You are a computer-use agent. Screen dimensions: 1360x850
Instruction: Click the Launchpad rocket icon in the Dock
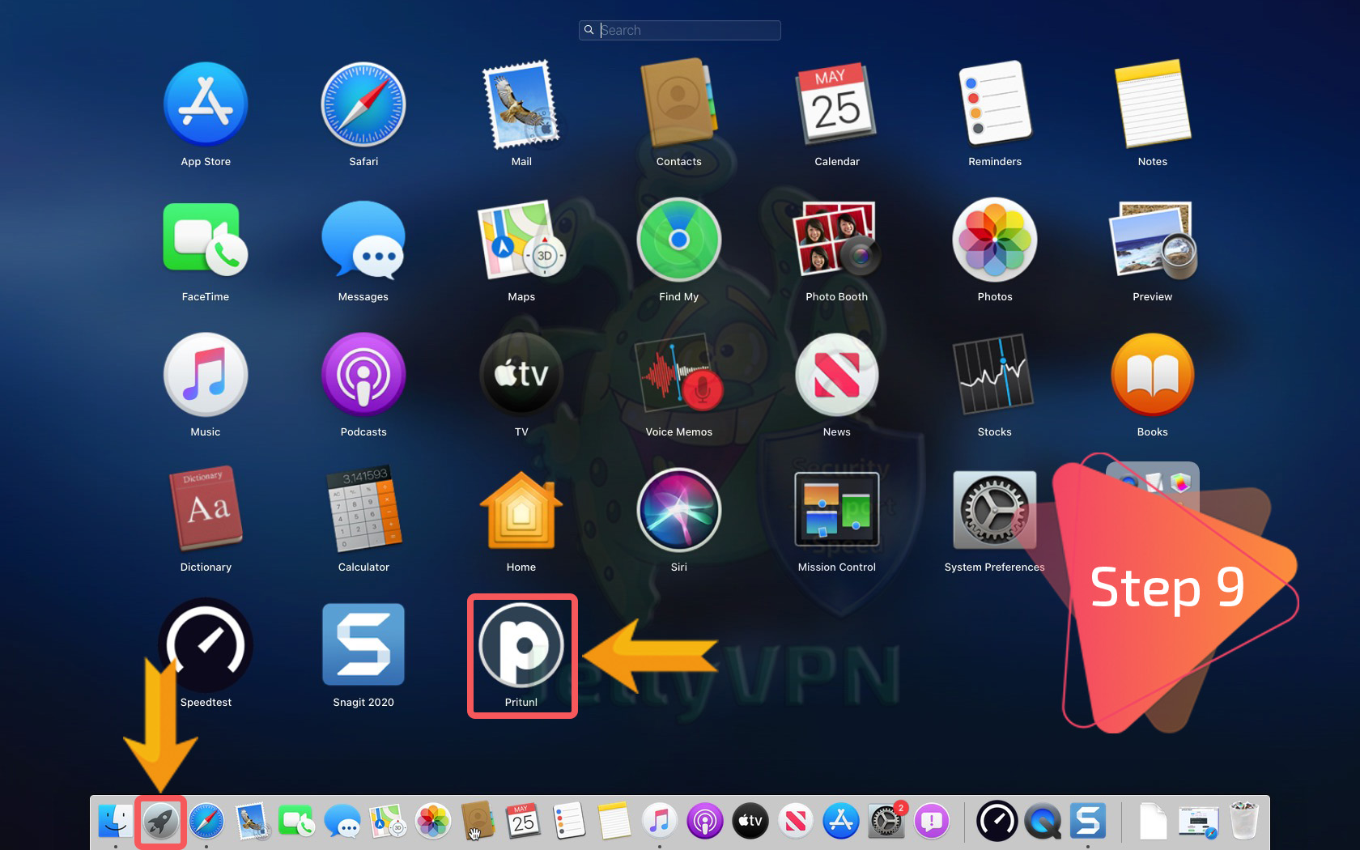159,821
